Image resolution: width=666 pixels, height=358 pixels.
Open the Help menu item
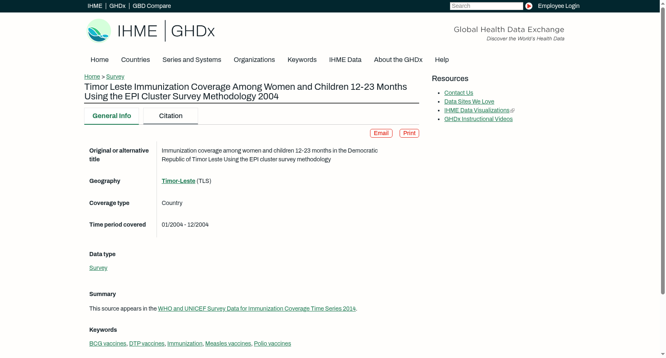point(442,60)
